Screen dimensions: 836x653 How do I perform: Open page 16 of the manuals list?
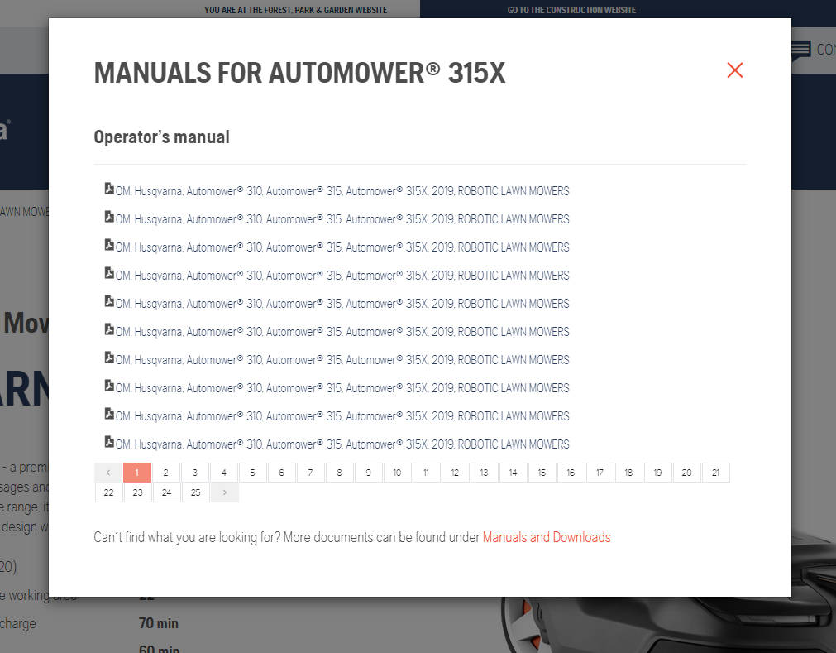point(571,473)
